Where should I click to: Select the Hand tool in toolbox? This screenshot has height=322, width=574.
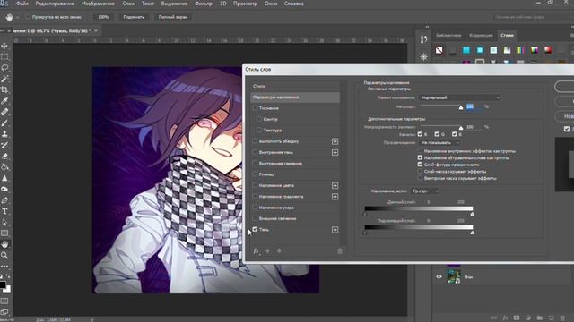pyautogui.click(x=4, y=244)
